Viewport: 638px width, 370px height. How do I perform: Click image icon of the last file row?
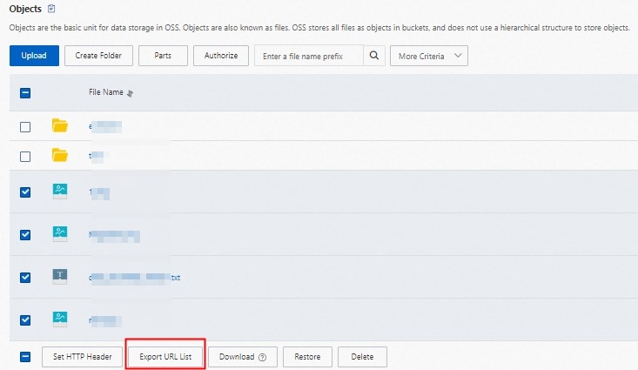[60, 320]
